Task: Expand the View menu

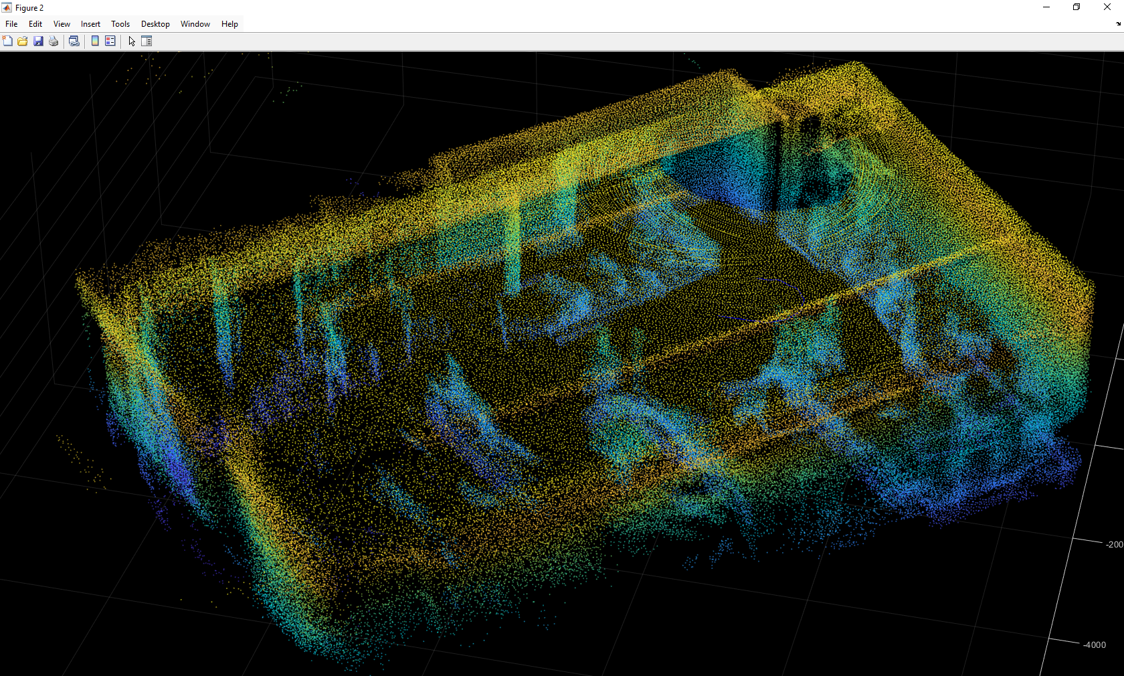Action: pos(62,24)
